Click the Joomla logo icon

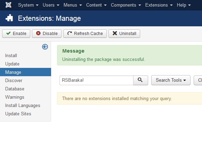click(8, 5)
